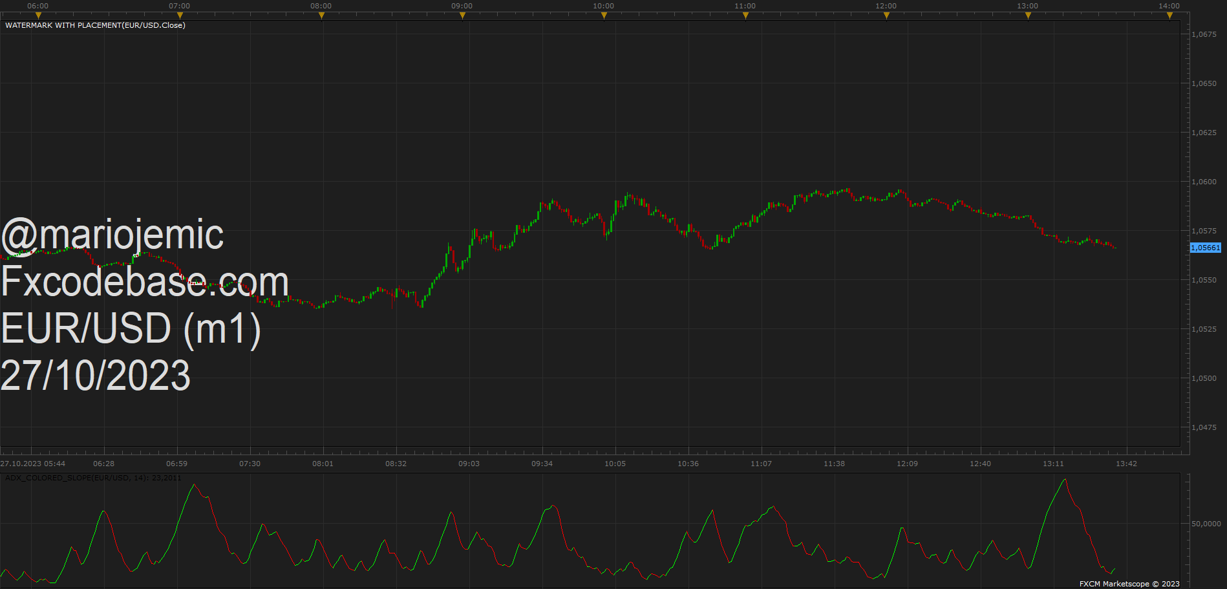Click the orange session marker at 11:00
Image resolution: width=1227 pixels, height=589 pixels.
coord(745,16)
